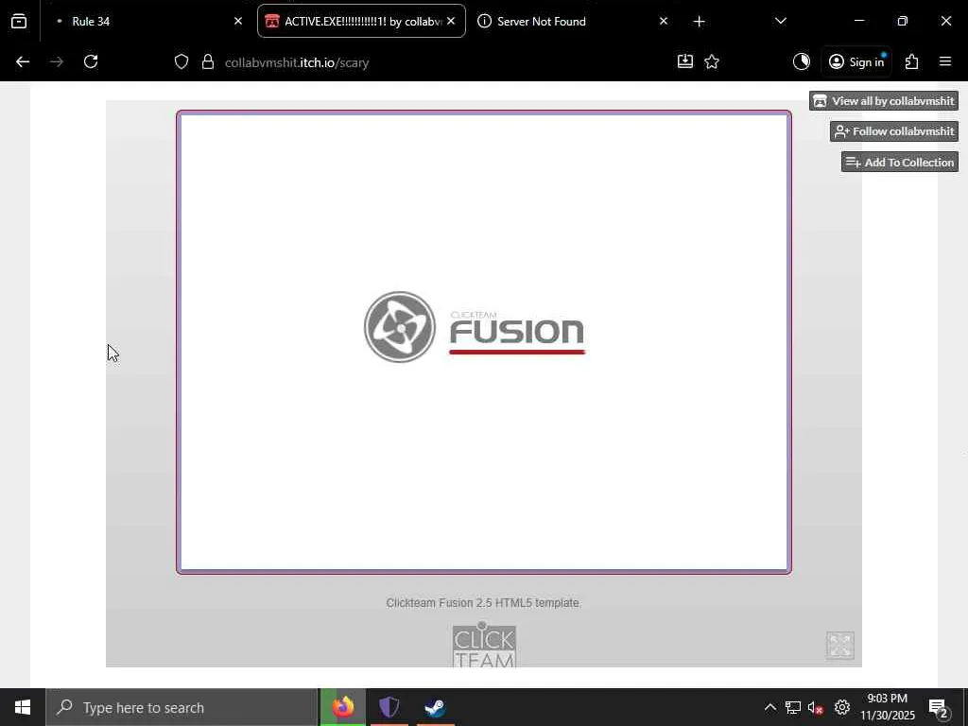The image size is (968, 726).
Task: Minimize the Firefox window
Action: (x=858, y=21)
